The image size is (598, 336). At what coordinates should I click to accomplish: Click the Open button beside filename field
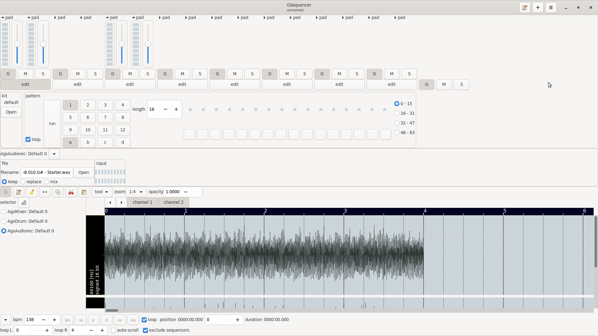point(83,172)
